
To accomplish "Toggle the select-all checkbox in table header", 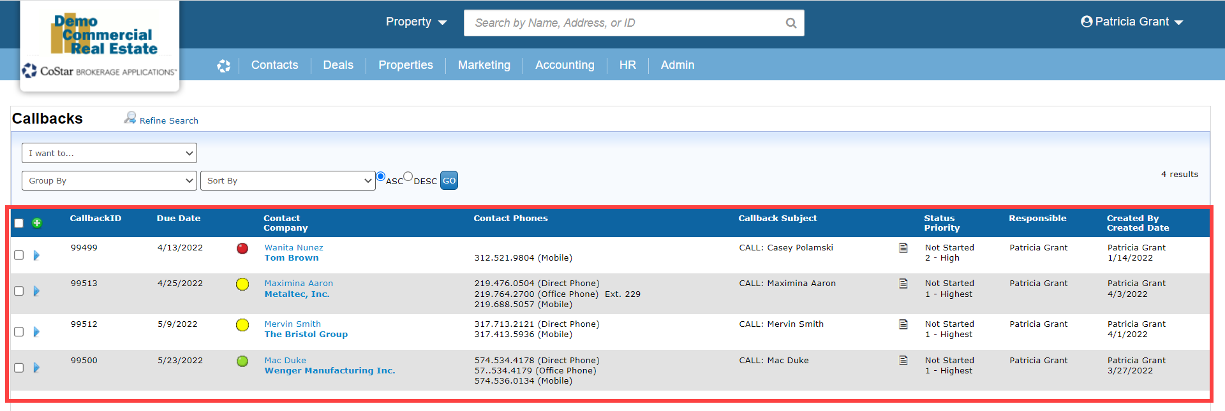I will [19, 223].
